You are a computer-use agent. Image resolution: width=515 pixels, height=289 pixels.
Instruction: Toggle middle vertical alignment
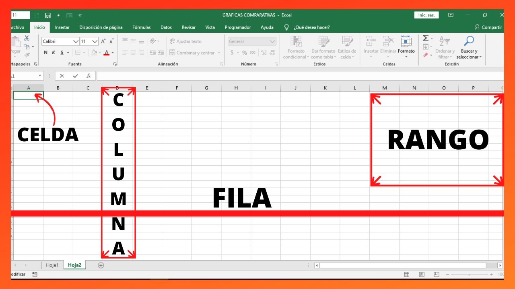pyautogui.click(x=133, y=41)
